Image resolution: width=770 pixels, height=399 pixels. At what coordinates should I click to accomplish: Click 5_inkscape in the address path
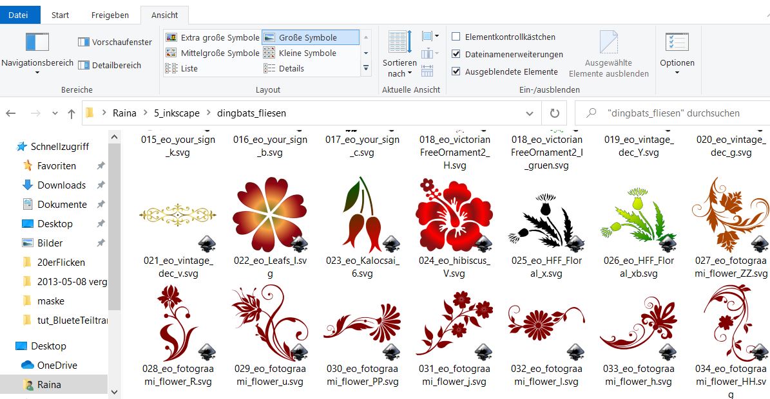coord(177,113)
